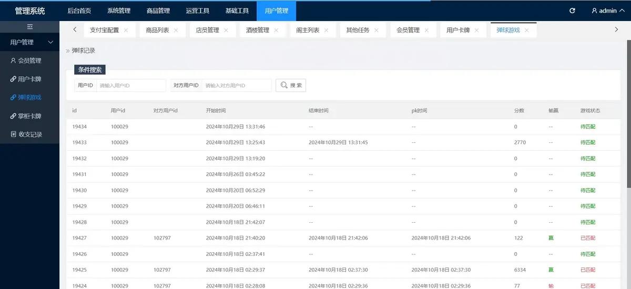Click 已匹配 status in row 19427
This screenshot has width=631, height=289.
click(588, 238)
